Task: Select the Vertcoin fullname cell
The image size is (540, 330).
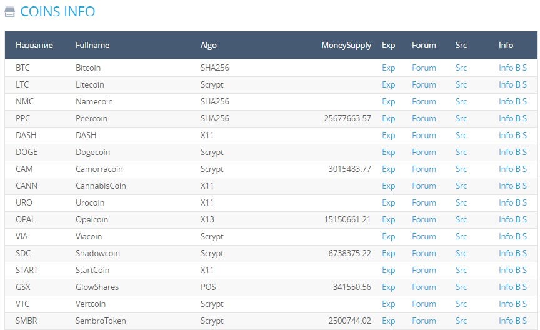Action: click(91, 304)
